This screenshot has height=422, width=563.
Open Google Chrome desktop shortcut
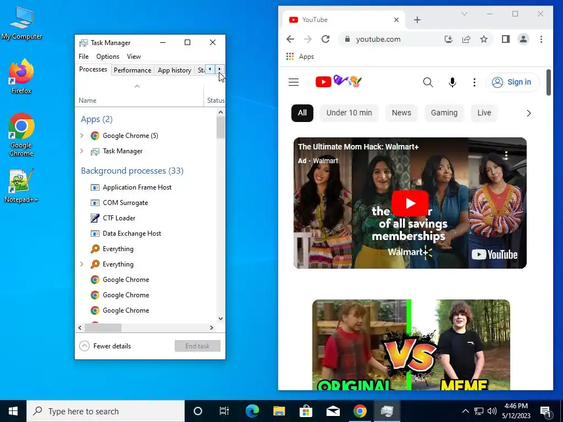pos(21,135)
